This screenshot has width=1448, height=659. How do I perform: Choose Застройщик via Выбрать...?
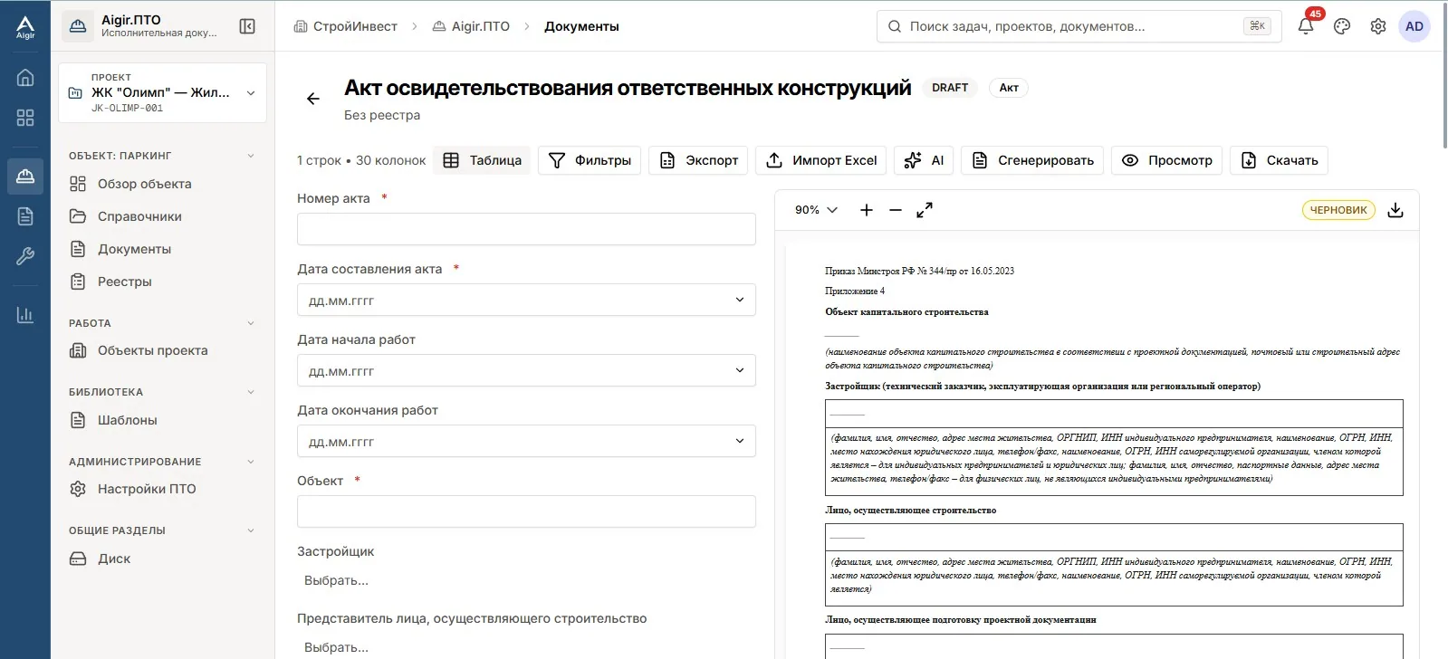tap(336, 580)
